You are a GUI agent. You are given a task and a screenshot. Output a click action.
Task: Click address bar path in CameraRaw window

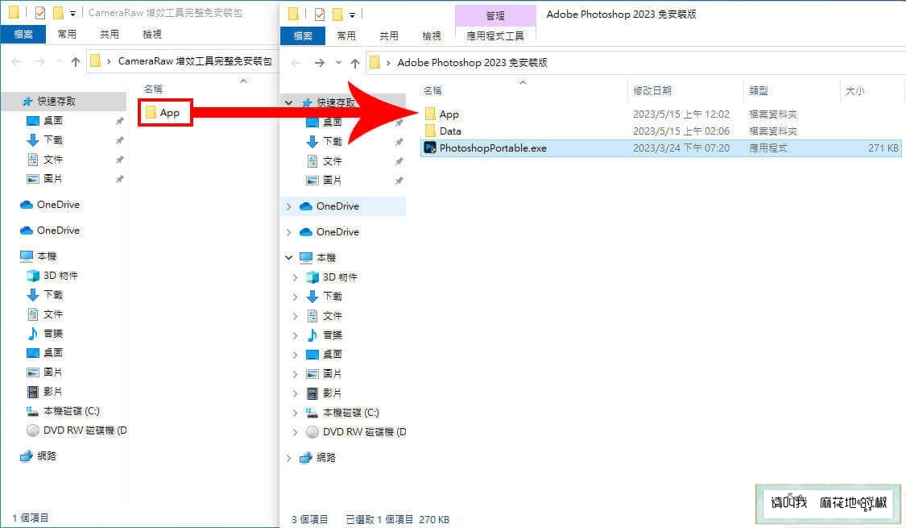tap(195, 61)
